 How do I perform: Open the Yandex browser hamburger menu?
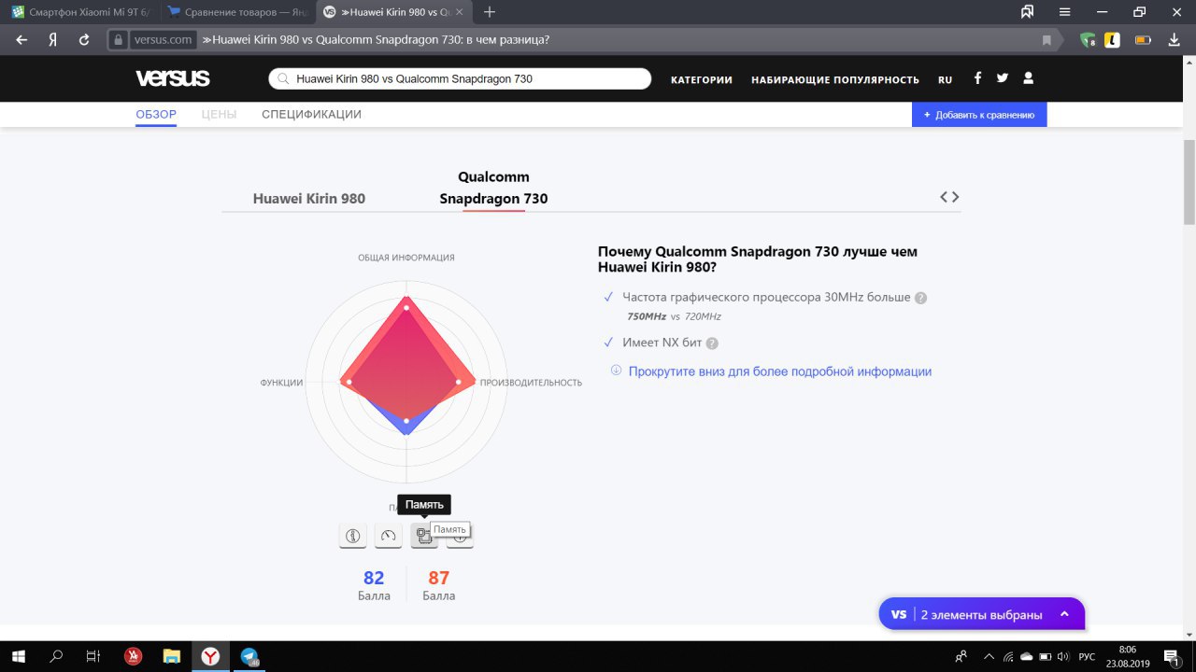[x=1064, y=12]
